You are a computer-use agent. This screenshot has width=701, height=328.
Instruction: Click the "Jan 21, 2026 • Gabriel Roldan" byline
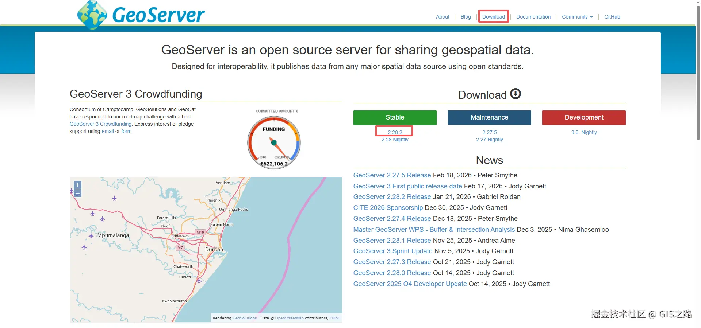click(x=477, y=197)
